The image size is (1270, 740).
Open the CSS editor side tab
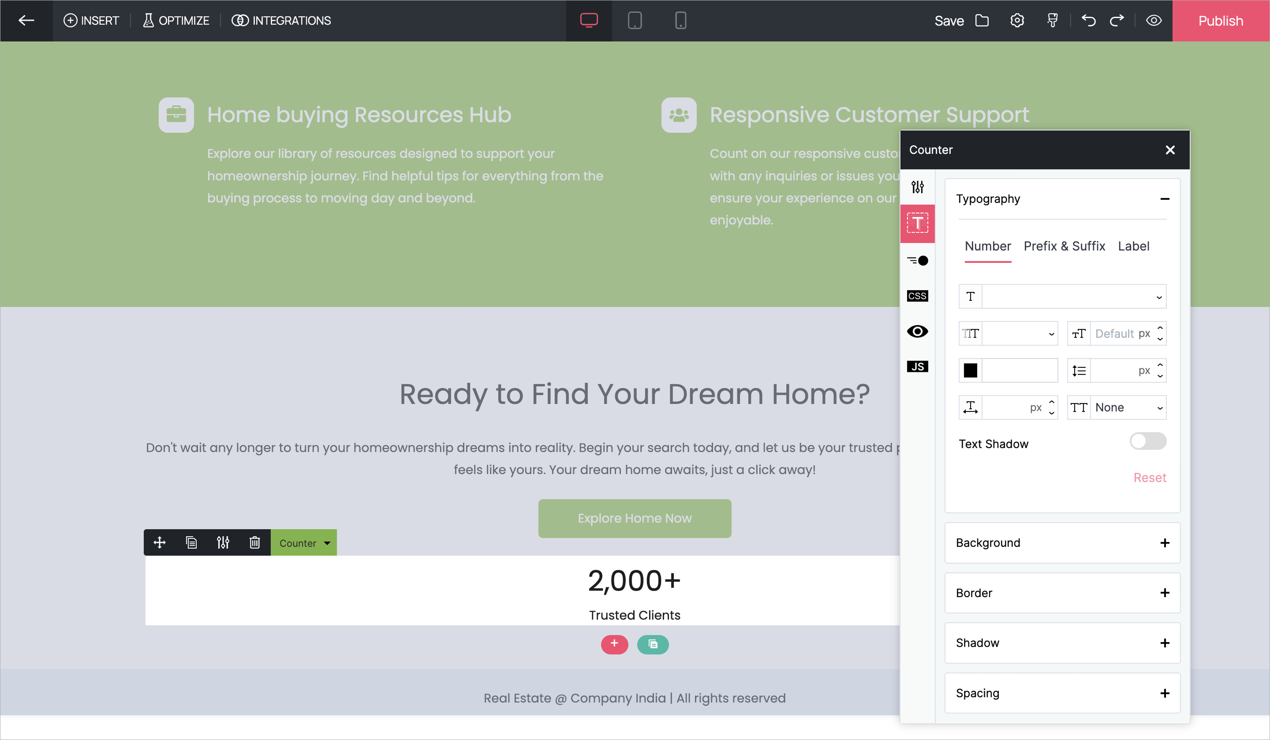(x=917, y=296)
